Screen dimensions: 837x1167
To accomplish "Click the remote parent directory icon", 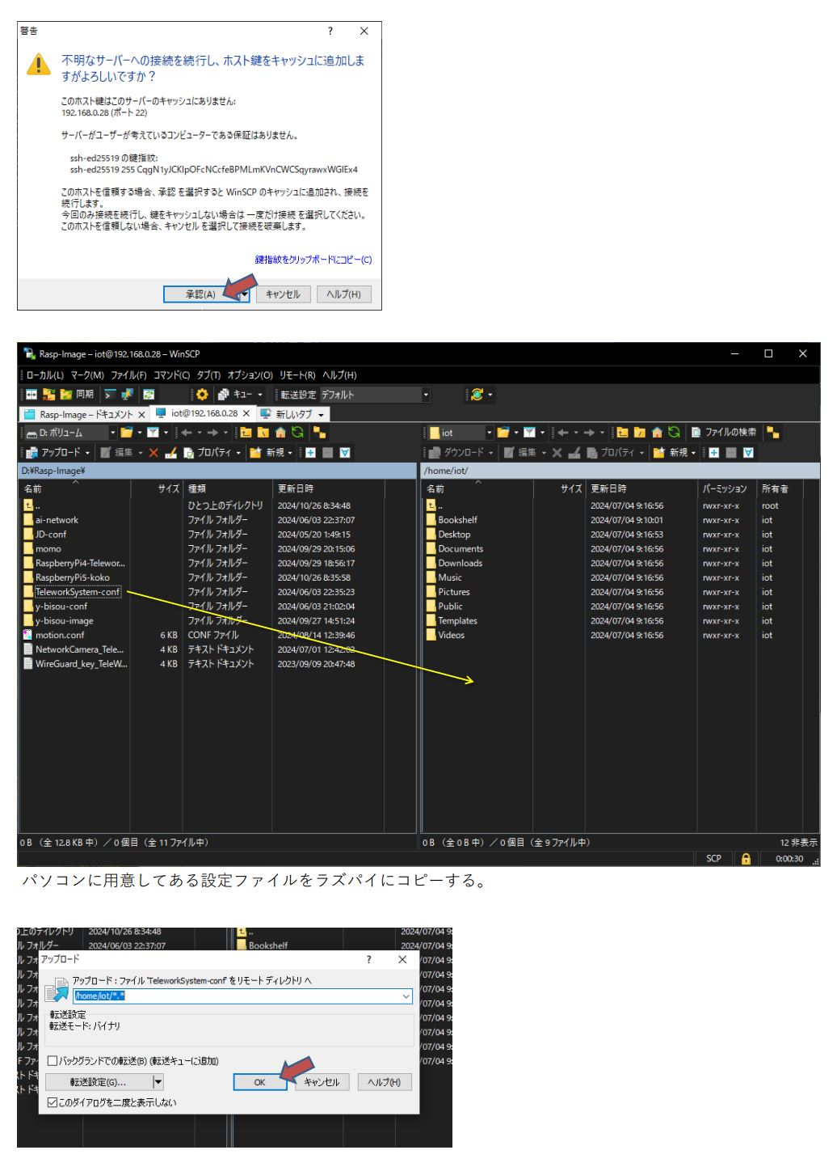I will [x=622, y=433].
